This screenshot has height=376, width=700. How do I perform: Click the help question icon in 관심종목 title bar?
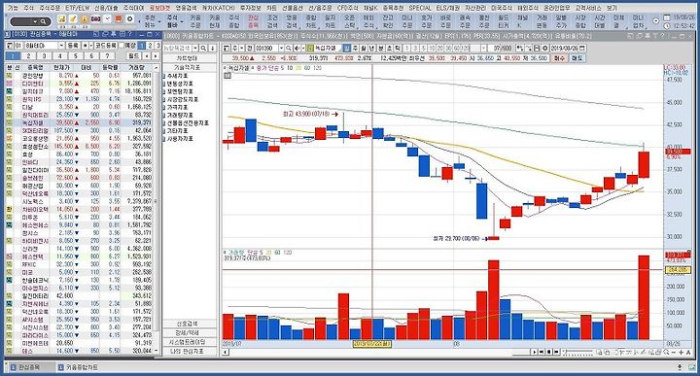129,34
